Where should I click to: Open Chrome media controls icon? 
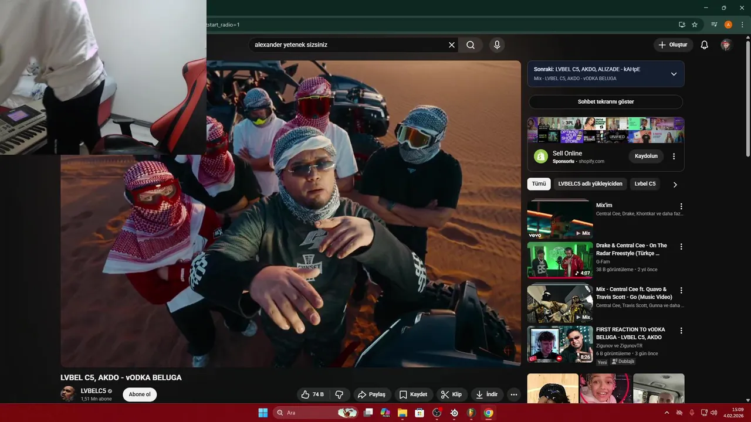714,25
